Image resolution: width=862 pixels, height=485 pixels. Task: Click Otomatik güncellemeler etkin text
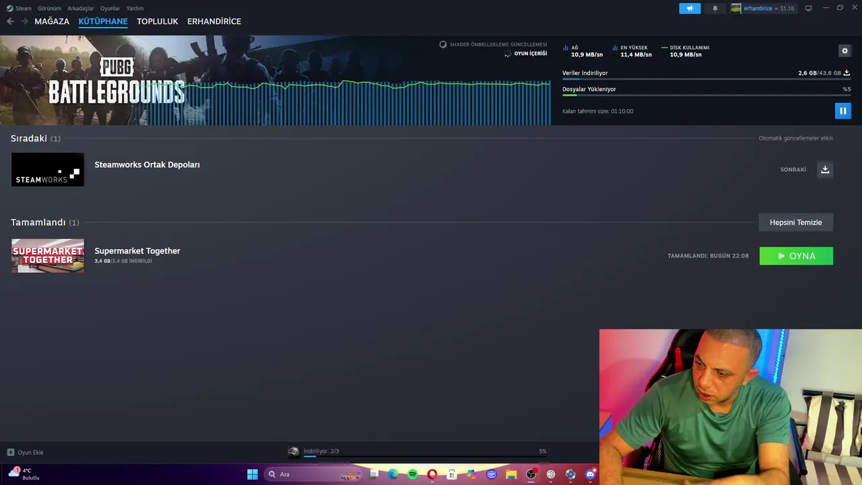coord(796,138)
